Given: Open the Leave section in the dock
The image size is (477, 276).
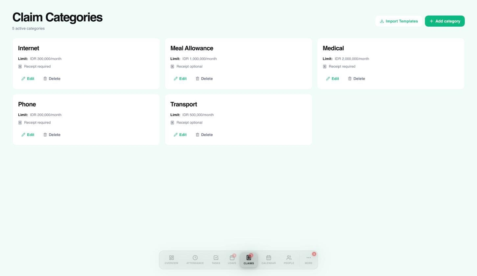Looking at the screenshot, I should (x=232, y=260).
